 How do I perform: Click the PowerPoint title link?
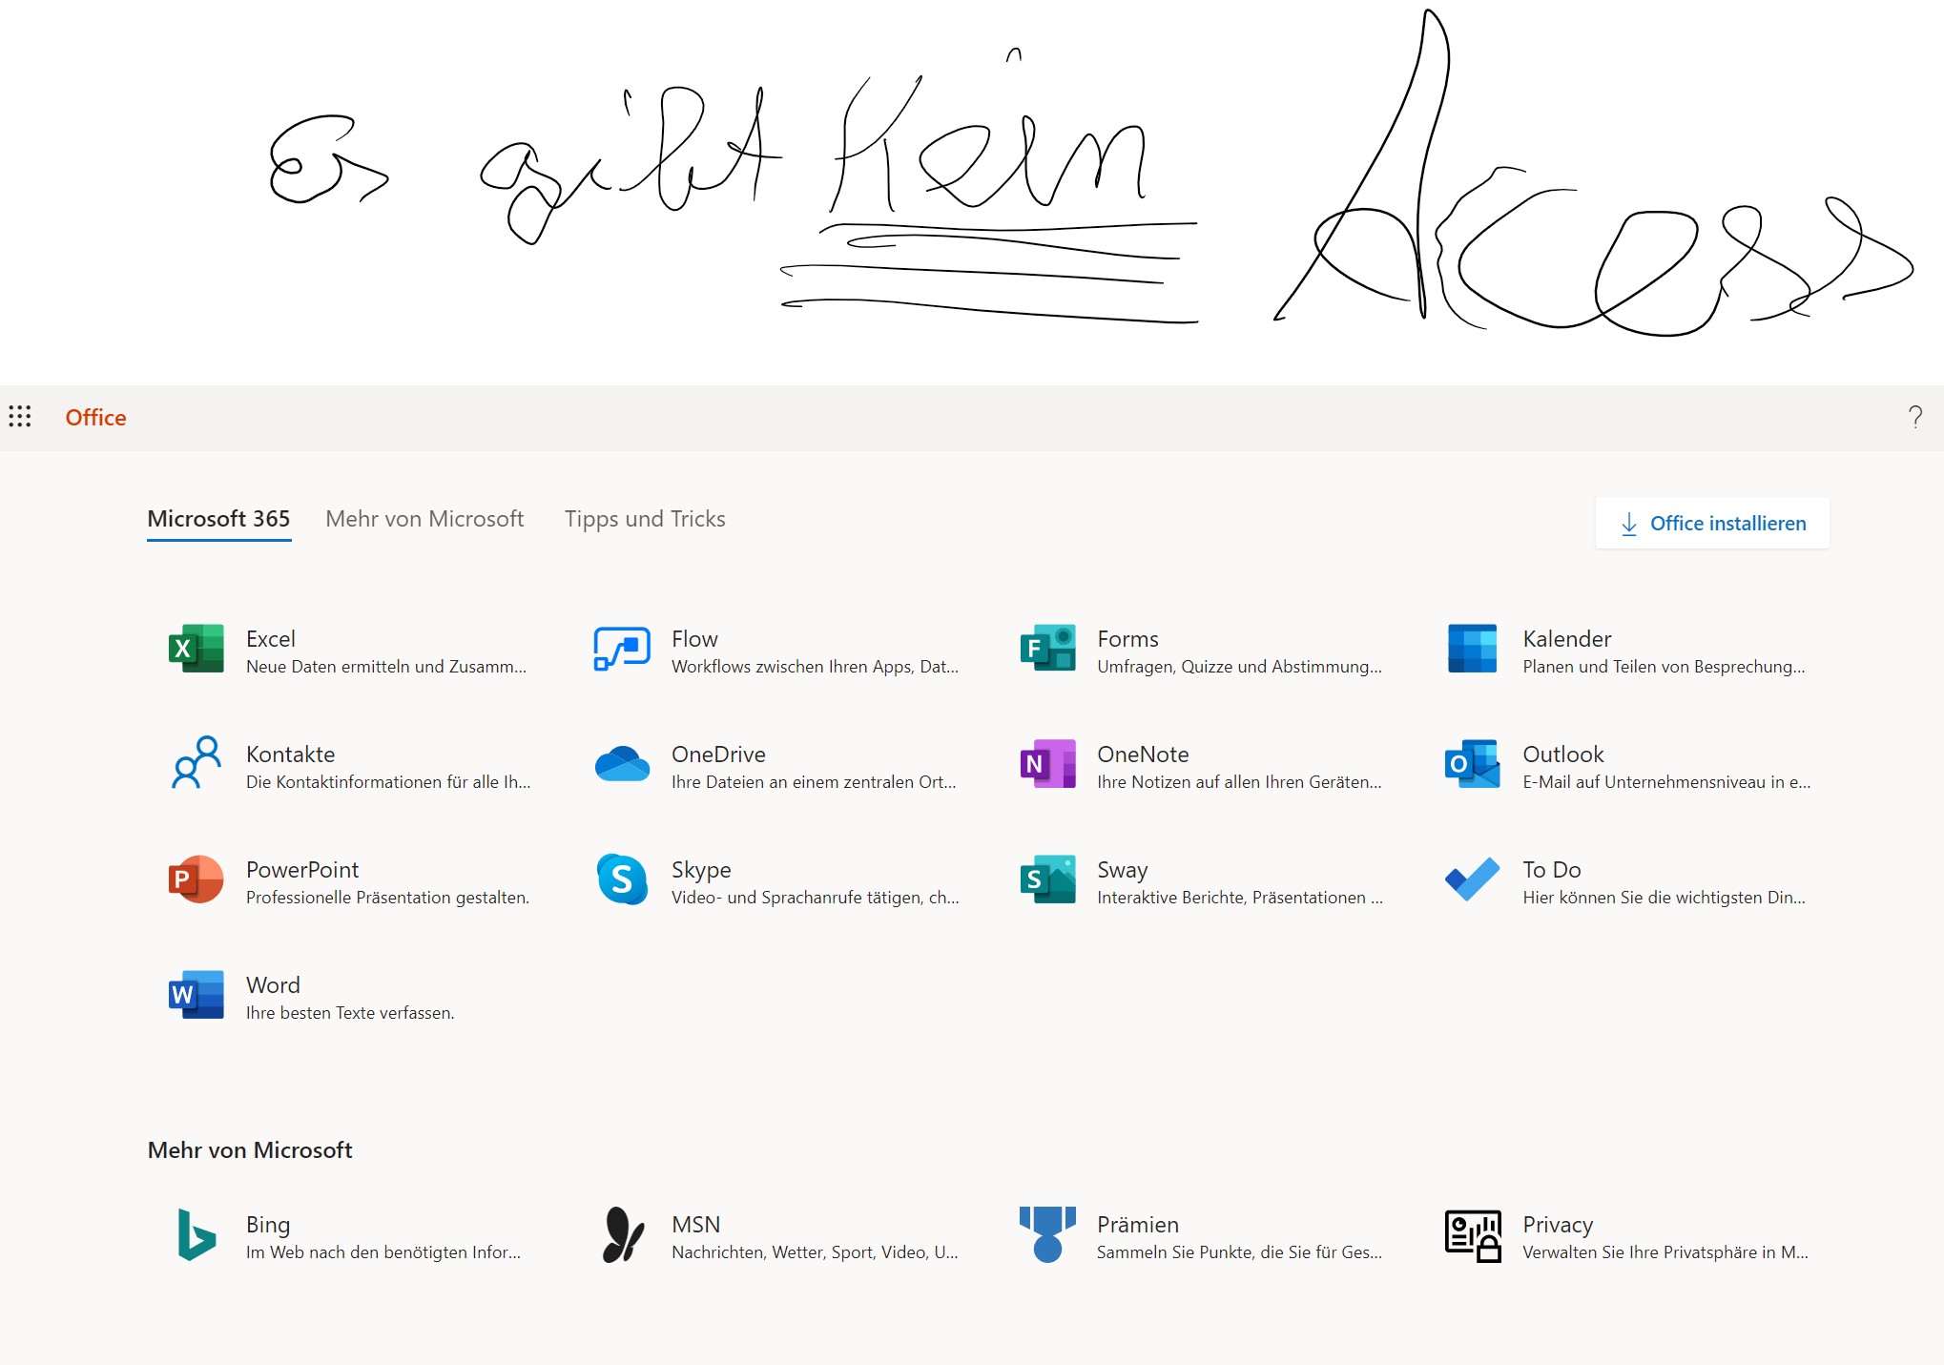pyautogui.click(x=302, y=870)
